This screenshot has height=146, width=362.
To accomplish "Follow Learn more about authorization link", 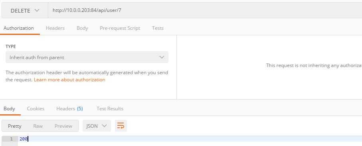I will click(x=69, y=80).
